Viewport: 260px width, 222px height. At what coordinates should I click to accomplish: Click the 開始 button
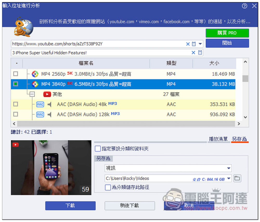227,43
